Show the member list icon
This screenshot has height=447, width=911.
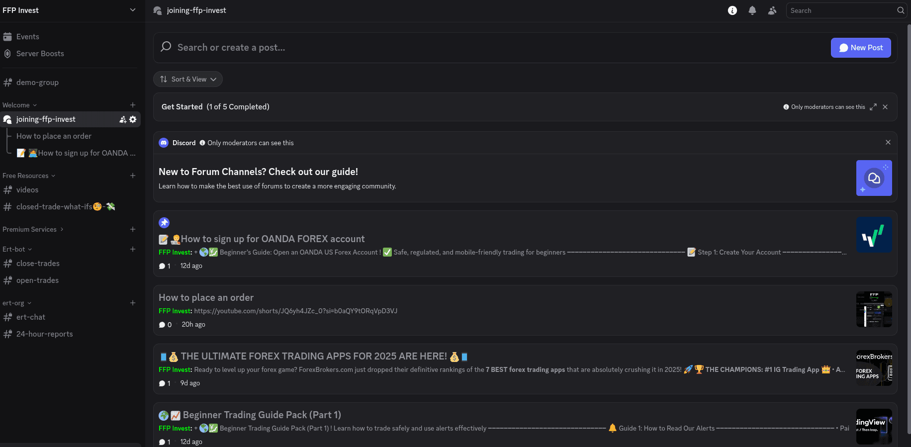click(772, 10)
